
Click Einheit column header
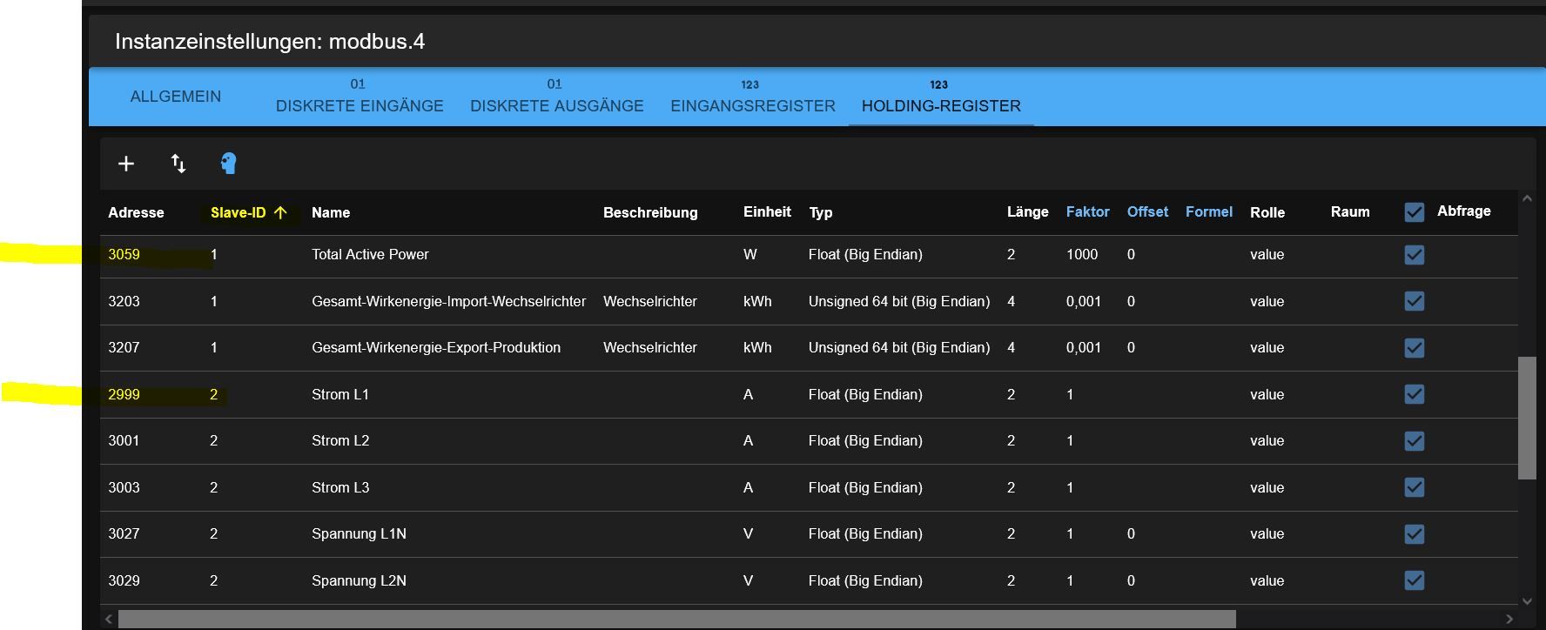tap(767, 211)
